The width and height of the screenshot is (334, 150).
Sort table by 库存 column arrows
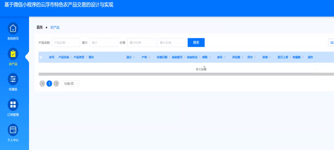225,57
